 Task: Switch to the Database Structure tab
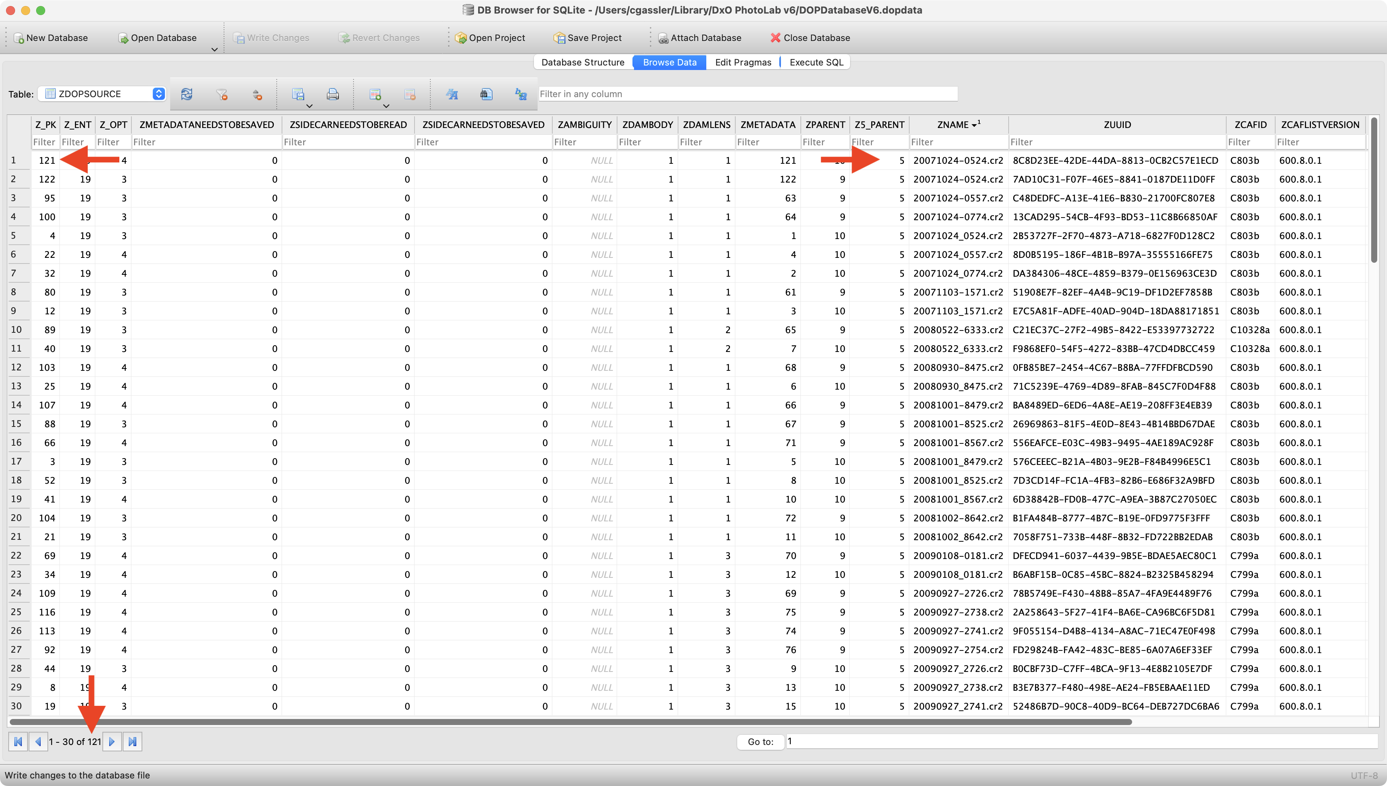click(582, 62)
